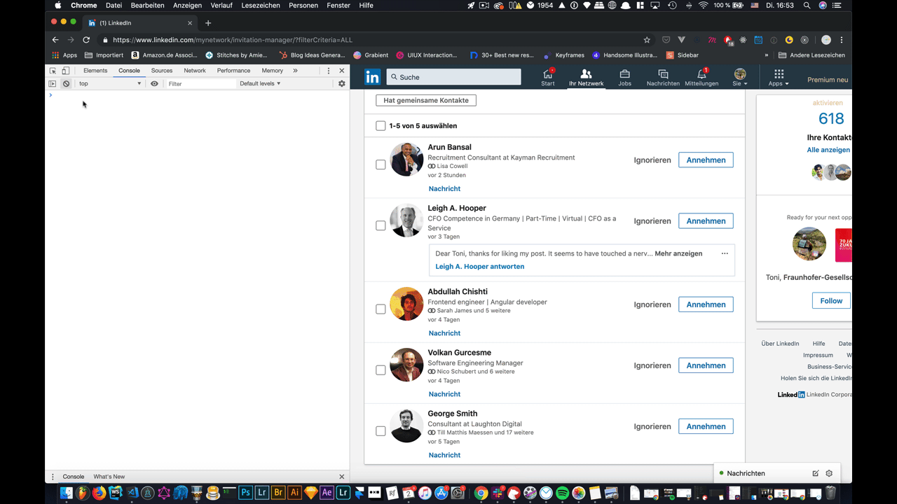
Task: Open the What's New drawer tab
Action: point(109,477)
